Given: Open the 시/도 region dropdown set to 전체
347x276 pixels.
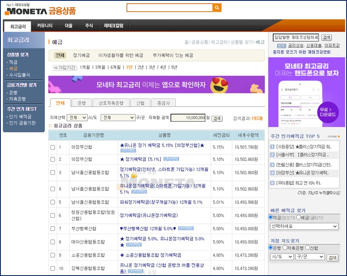Looking at the screenshot, I should [77, 118].
